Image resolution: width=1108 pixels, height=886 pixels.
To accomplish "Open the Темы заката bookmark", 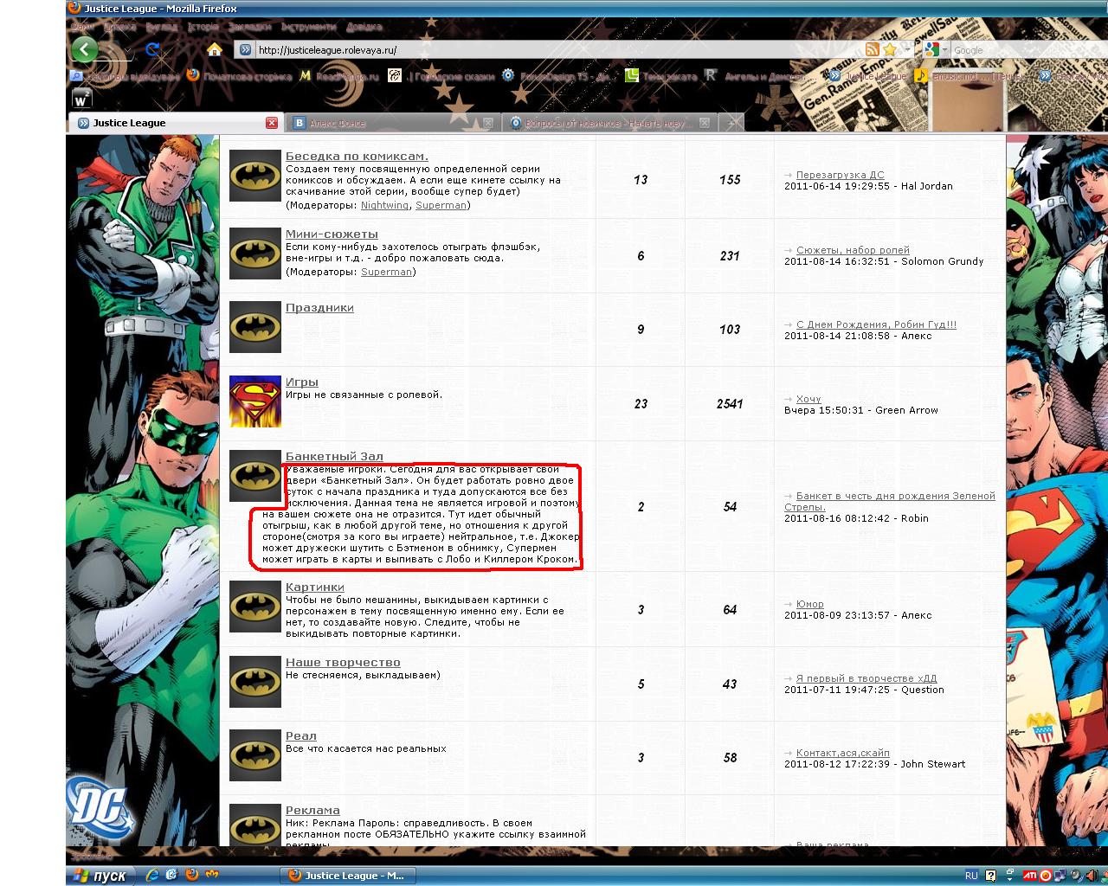I will coord(660,76).
